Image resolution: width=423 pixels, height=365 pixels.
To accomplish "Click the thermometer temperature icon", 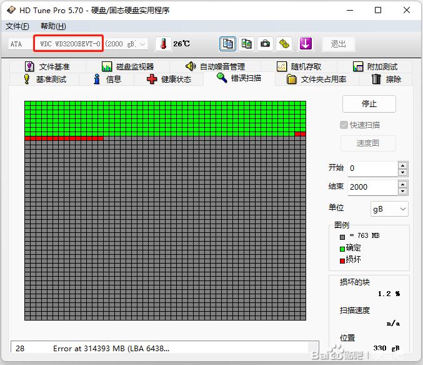I will [163, 44].
